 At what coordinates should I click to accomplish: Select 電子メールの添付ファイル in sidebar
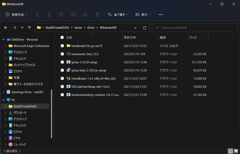click(28, 84)
